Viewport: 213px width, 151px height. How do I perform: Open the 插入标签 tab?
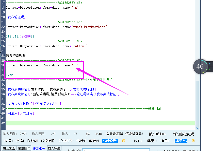pyautogui.click(x=55, y=148)
